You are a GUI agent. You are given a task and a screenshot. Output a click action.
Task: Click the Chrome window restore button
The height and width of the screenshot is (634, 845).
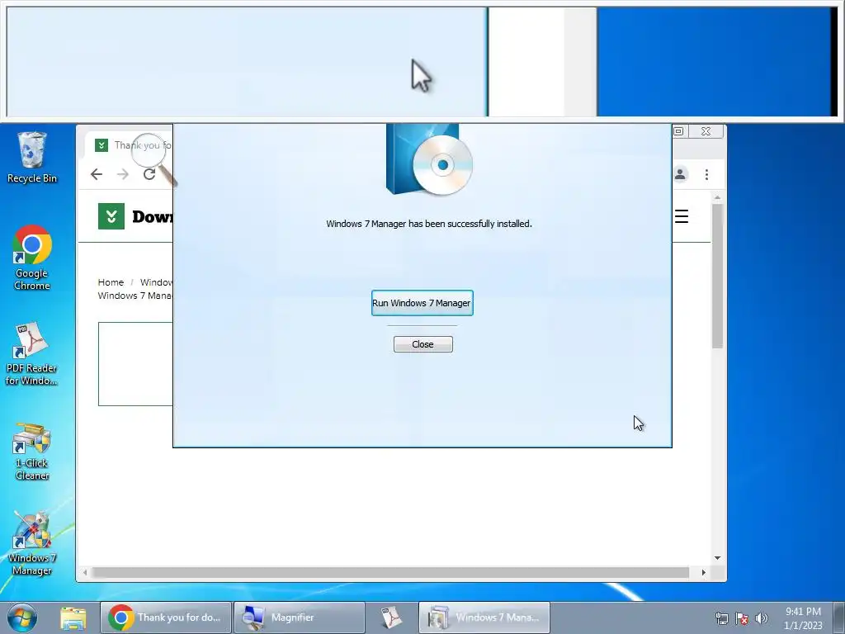678,131
